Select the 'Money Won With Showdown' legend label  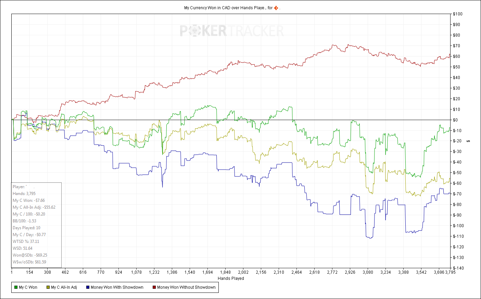tap(117, 287)
